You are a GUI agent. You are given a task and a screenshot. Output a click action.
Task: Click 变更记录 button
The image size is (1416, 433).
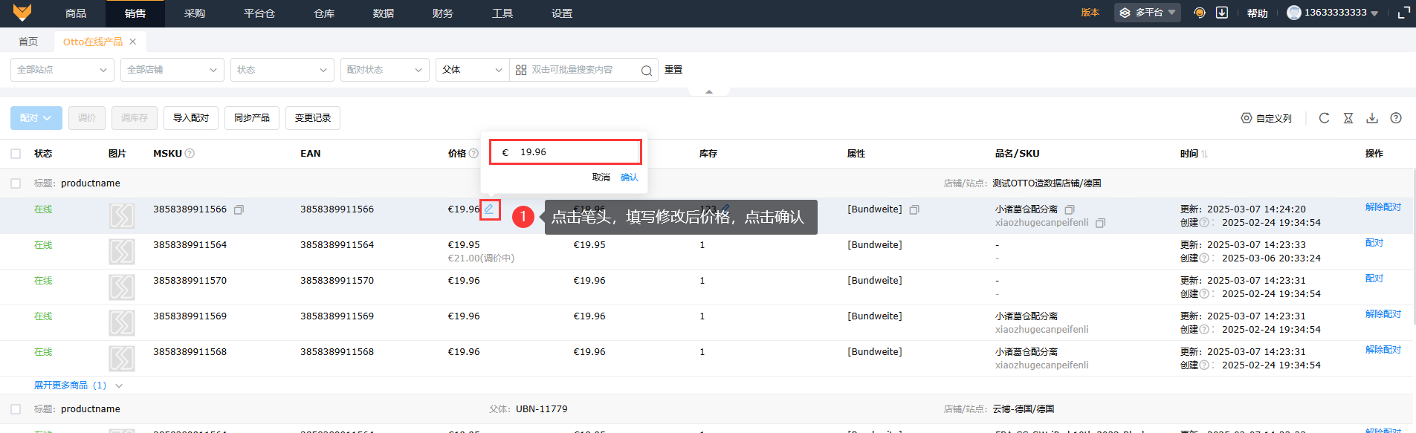click(x=313, y=118)
